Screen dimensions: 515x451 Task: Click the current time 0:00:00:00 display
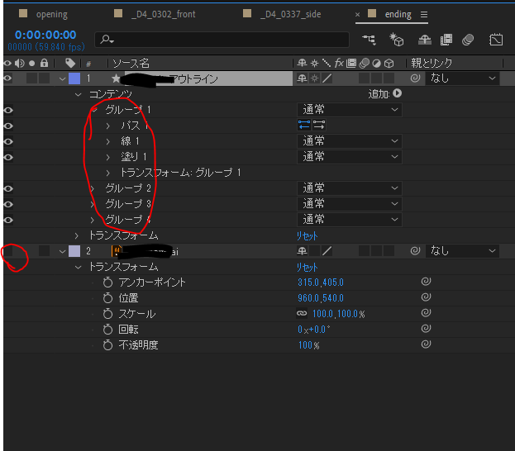[45, 35]
